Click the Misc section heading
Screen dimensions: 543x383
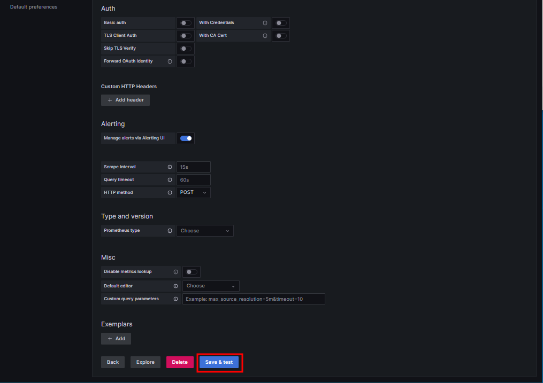108,257
